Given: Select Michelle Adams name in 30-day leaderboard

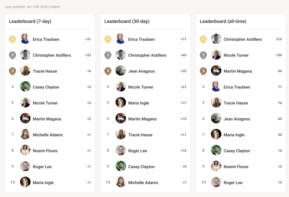Looking at the screenshot, I should pyautogui.click(x=143, y=183).
